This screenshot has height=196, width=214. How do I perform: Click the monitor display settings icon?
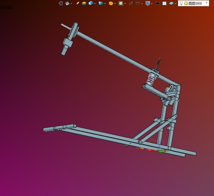pyautogui.click(x=148, y=3)
